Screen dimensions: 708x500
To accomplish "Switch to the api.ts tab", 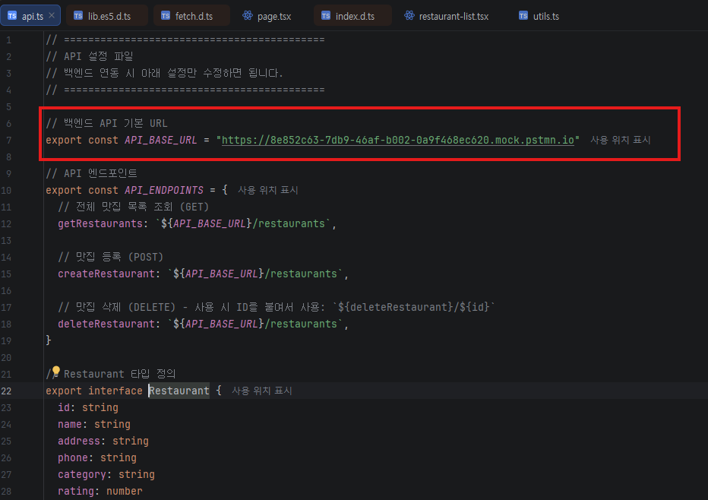I will [x=30, y=16].
